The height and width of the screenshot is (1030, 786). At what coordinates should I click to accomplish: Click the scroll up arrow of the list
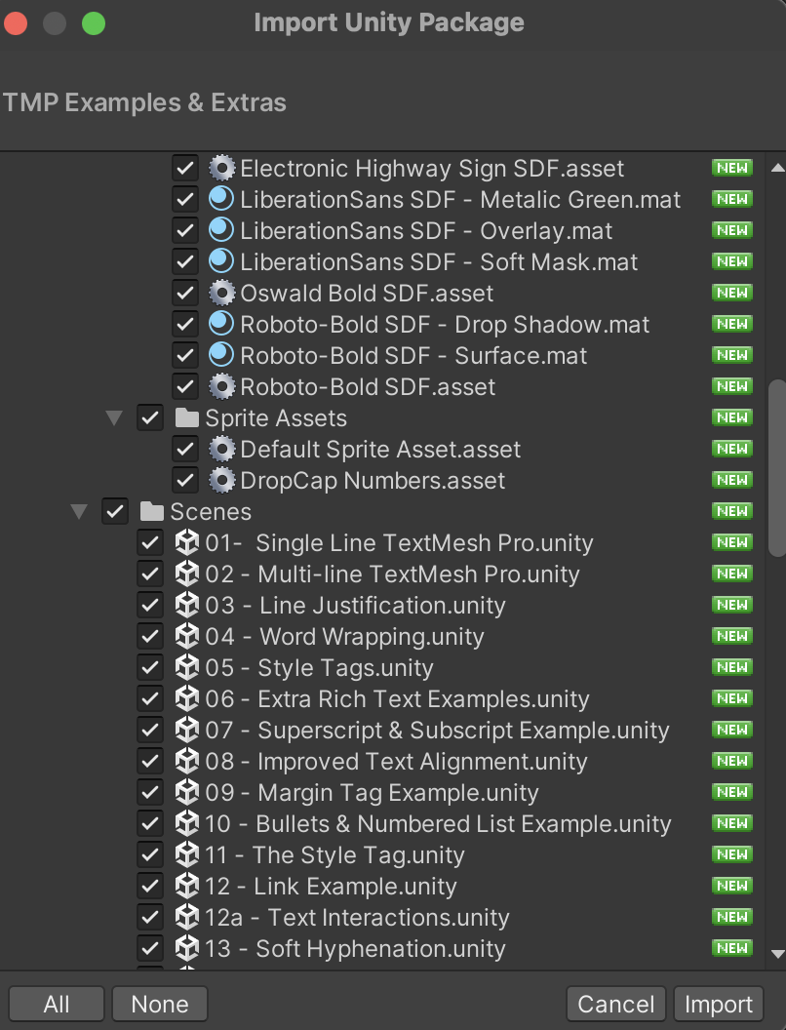click(777, 168)
